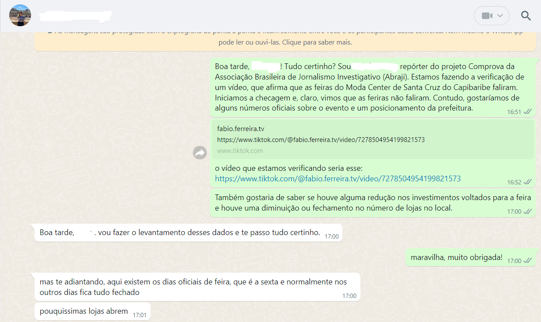541x322 pixels.
Task: Click the 16:52 timestamp
Action: [514, 182]
